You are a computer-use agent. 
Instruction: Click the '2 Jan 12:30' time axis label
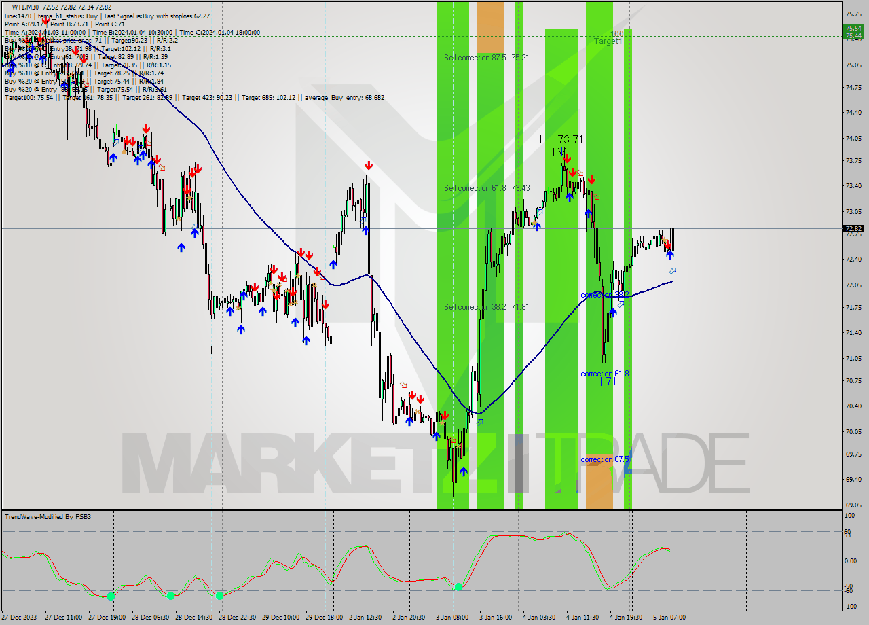click(x=365, y=618)
